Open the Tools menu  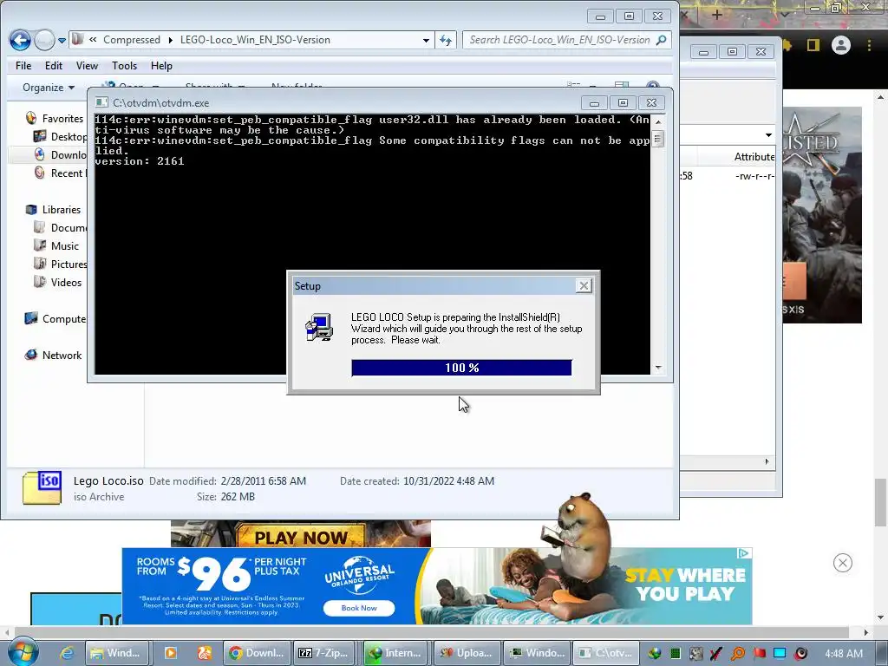[124, 66]
